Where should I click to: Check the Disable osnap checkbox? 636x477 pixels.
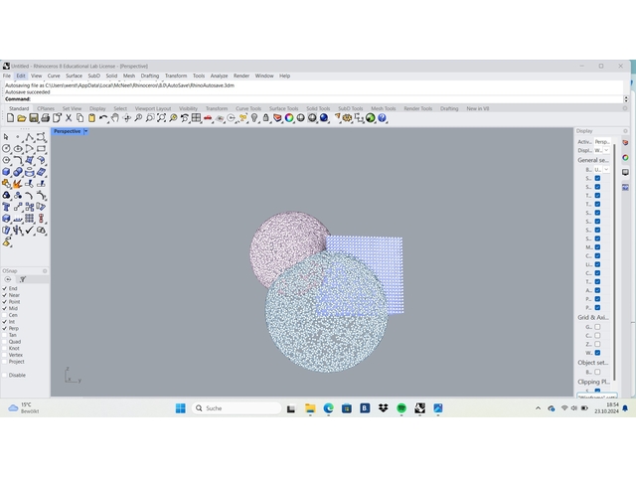point(5,376)
